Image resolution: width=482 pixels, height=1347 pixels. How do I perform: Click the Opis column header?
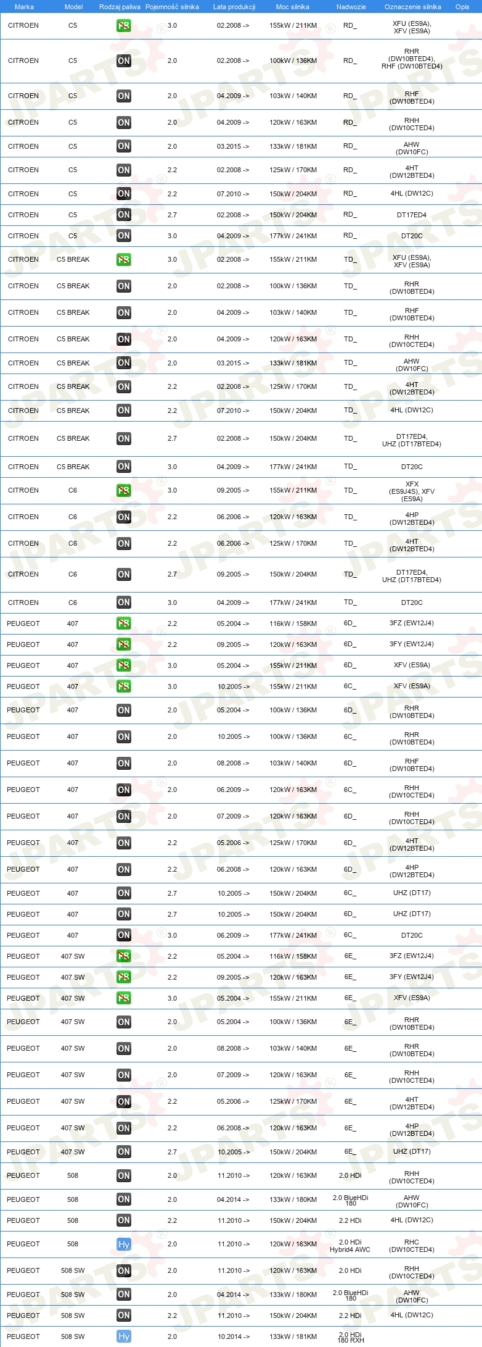tap(462, 7)
